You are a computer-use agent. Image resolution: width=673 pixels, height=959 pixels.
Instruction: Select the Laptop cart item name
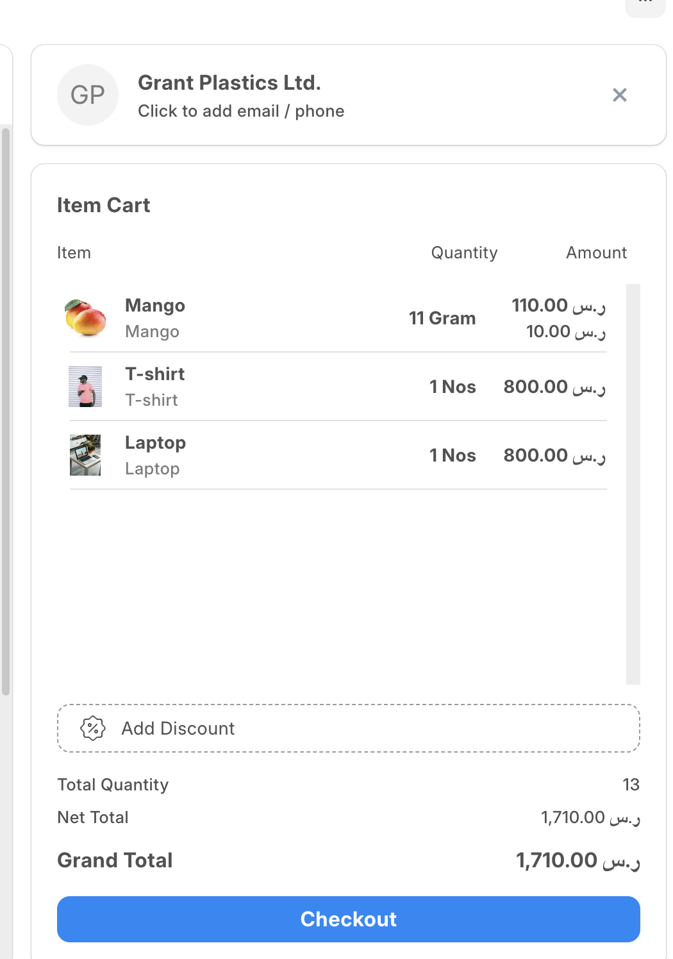(155, 443)
